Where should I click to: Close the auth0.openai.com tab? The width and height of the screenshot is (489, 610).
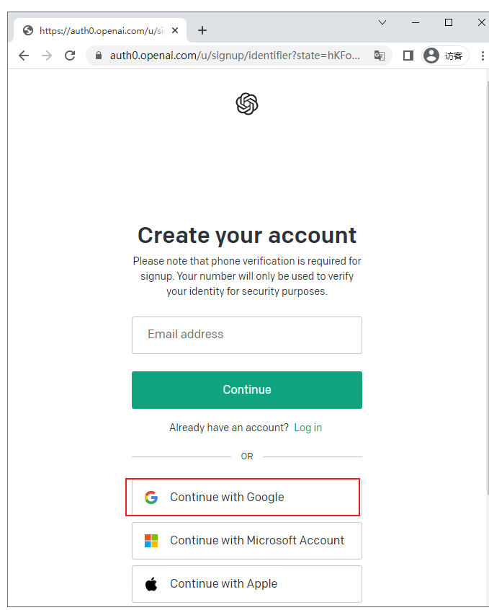click(x=175, y=30)
